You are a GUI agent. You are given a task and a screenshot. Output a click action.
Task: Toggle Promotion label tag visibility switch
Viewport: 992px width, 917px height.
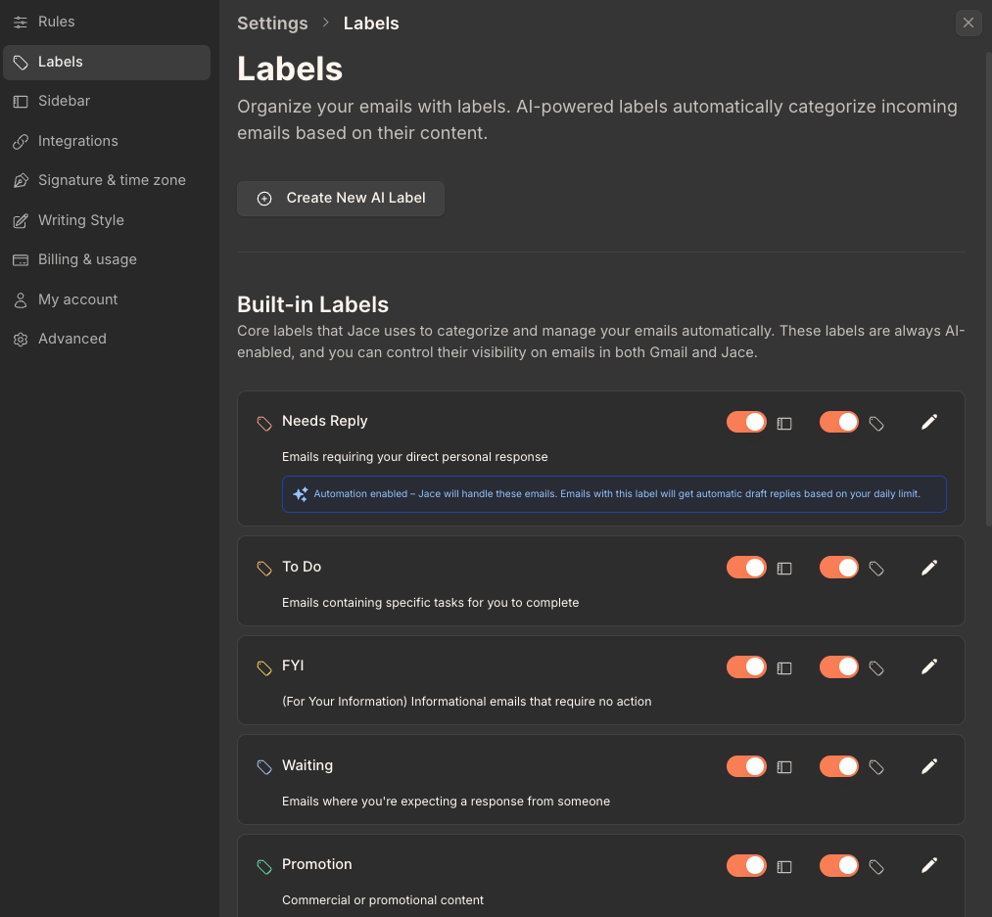click(839, 865)
